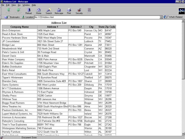
Task: Expand the Location URL dropdown arrow
Action: coord(161,17)
